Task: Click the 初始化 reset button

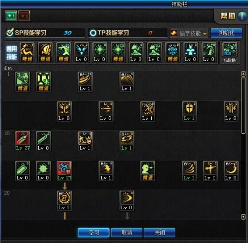Action: tap(226, 33)
